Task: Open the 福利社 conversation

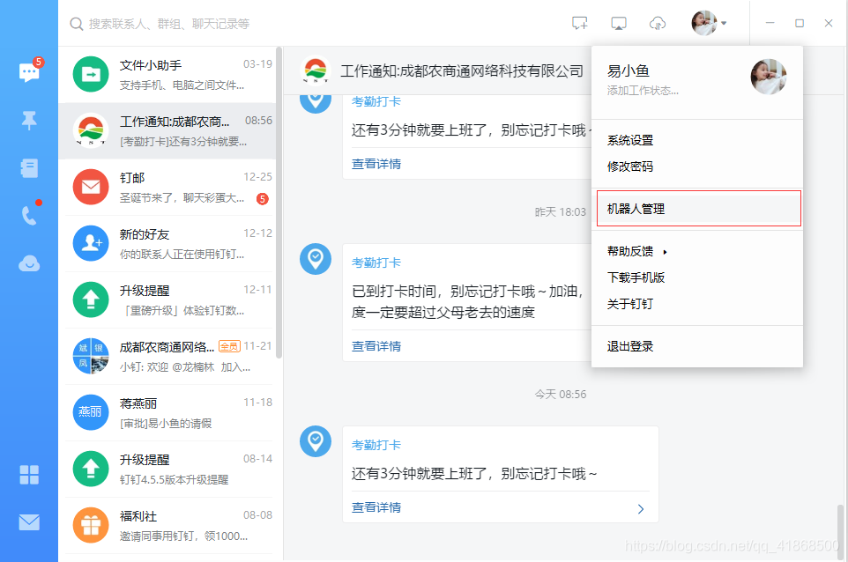Action: point(167,525)
